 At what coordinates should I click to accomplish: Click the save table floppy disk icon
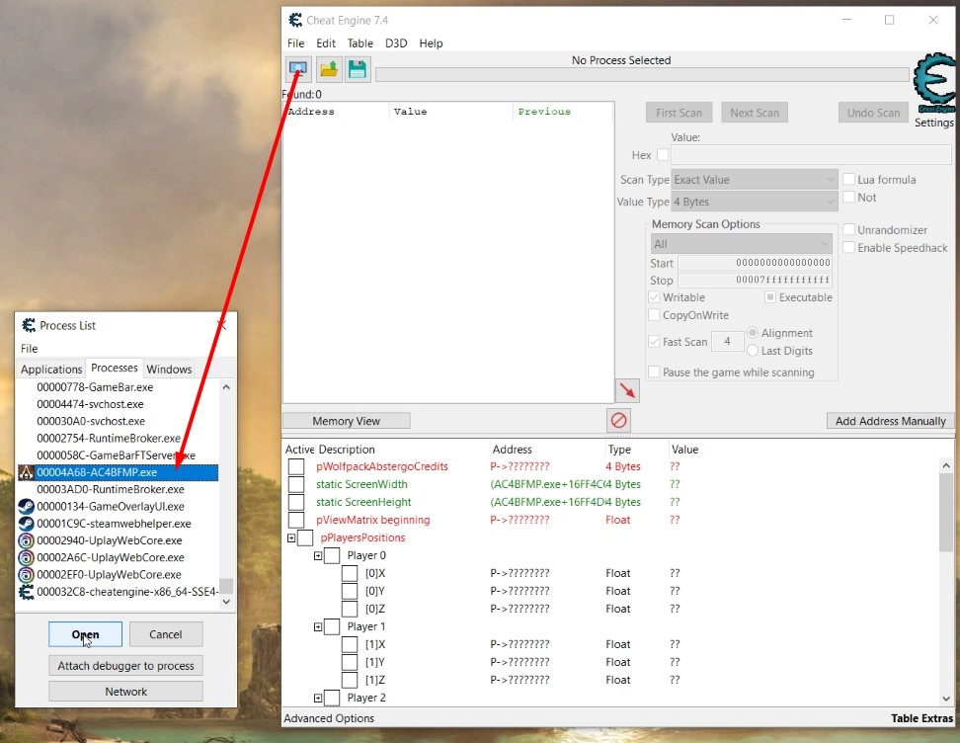pyautogui.click(x=358, y=69)
